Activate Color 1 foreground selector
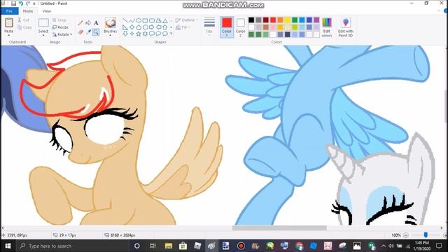The height and width of the screenshot is (252, 448). [227, 27]
